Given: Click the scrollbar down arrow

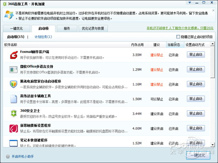Looking at the screenshot, I should (212, 145).
